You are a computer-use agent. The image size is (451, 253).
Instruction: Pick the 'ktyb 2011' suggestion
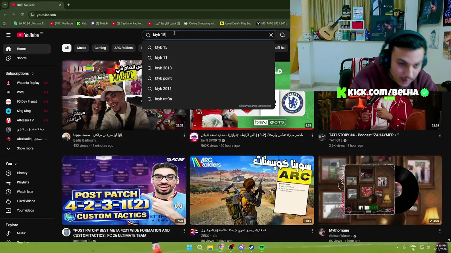(x=208, y=89)
